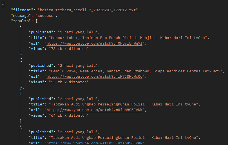The height and width of the screenshot is (145, 228).
Task: Click the fourth result object's opening brace
Action: 21,127
